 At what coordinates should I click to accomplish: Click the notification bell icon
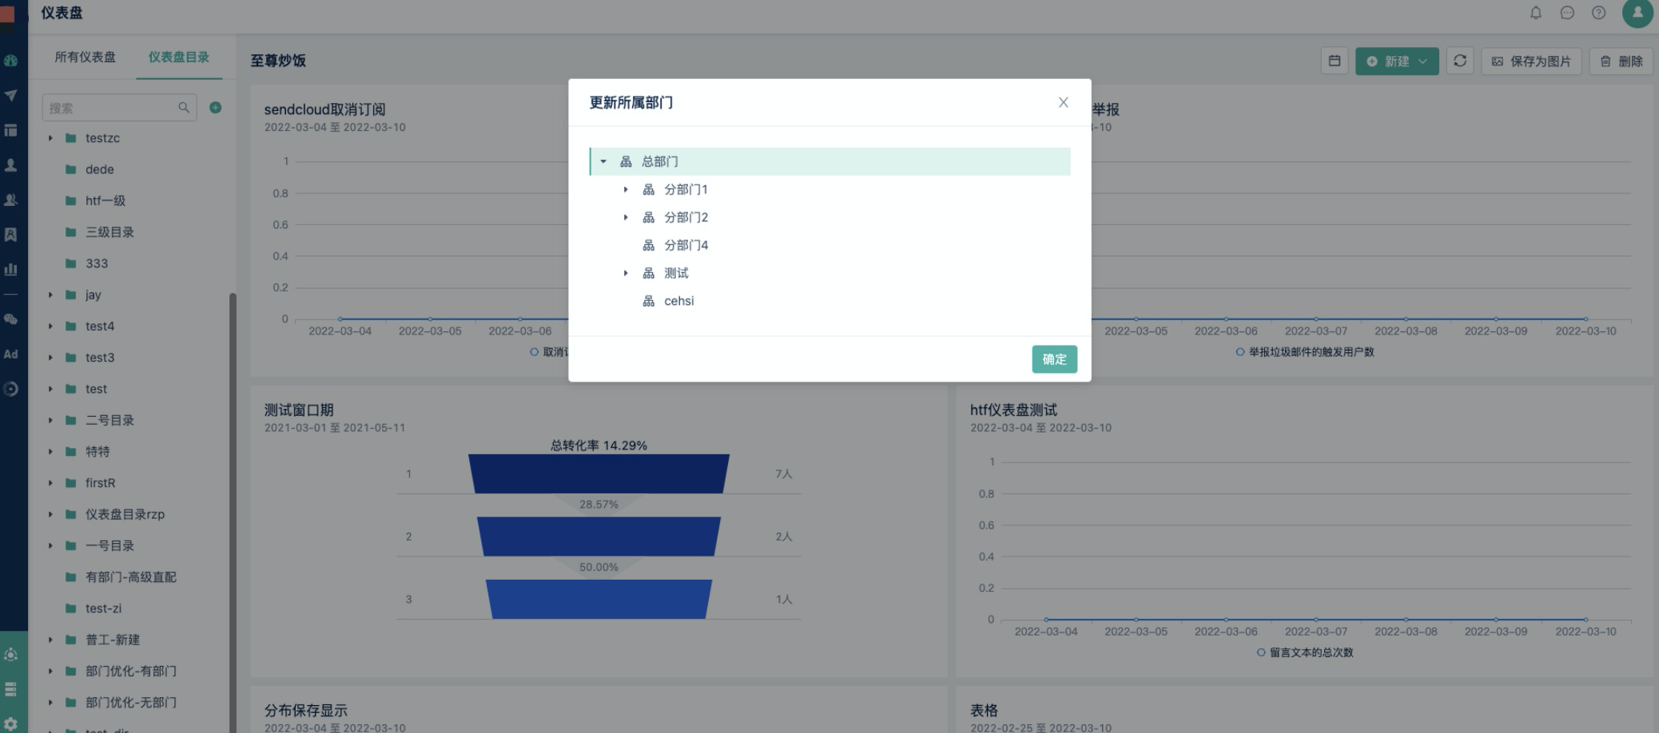tap(1535, 13)
